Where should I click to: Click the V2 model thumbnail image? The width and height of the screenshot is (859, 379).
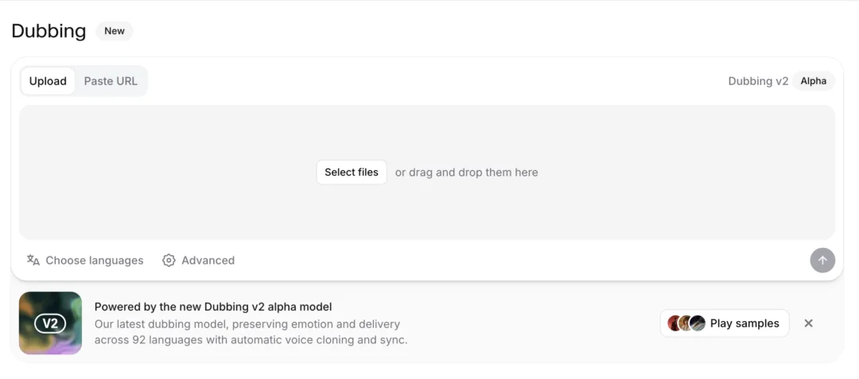pos(50,323)
